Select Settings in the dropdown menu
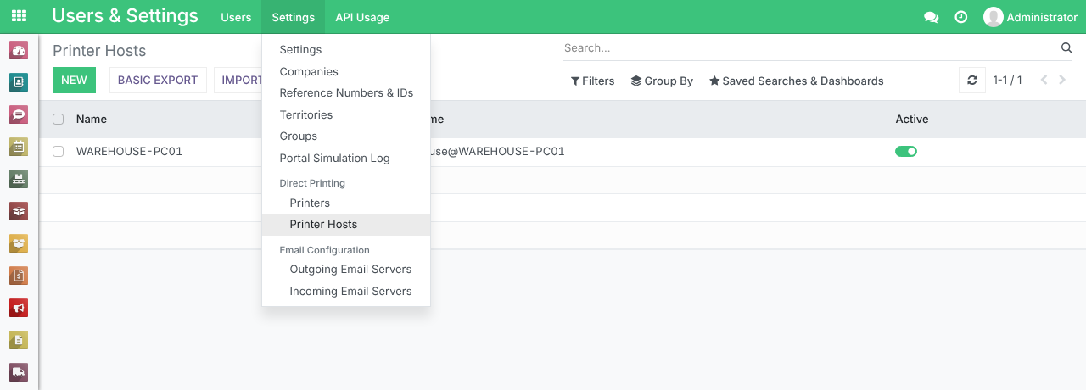The image size is (1086, 390). click(346, 50)
